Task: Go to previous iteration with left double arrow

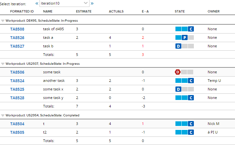Action: 37,3
